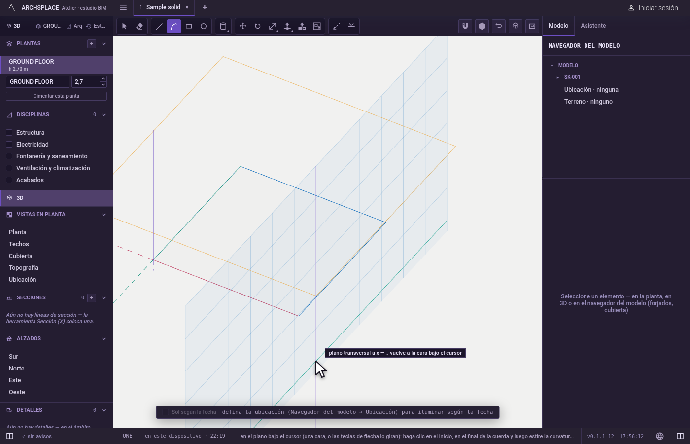Select the Rotate tool
The image size is (690, 444).
point(258,26)
